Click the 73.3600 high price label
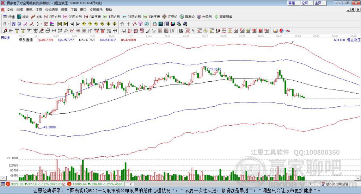The image size is (361, 194). 215,69
